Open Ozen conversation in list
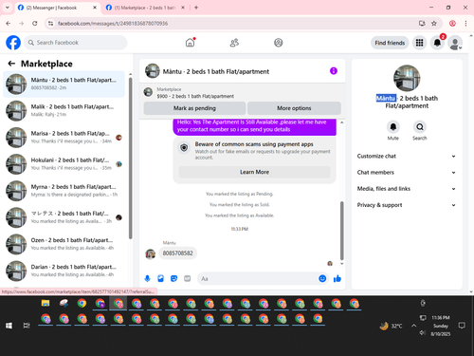Image resolution: width=474 pixels, height=356 pixels. point(64,244)
